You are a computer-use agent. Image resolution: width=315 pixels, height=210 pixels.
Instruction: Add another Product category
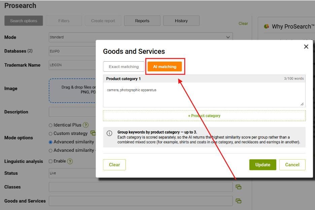click(204, 116)
